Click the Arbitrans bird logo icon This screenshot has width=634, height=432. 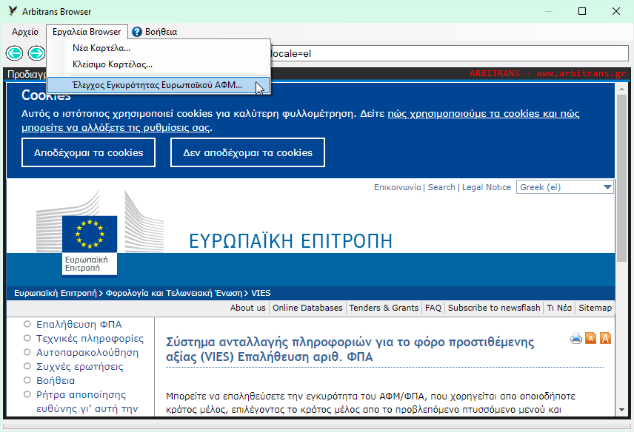(13, 11)
